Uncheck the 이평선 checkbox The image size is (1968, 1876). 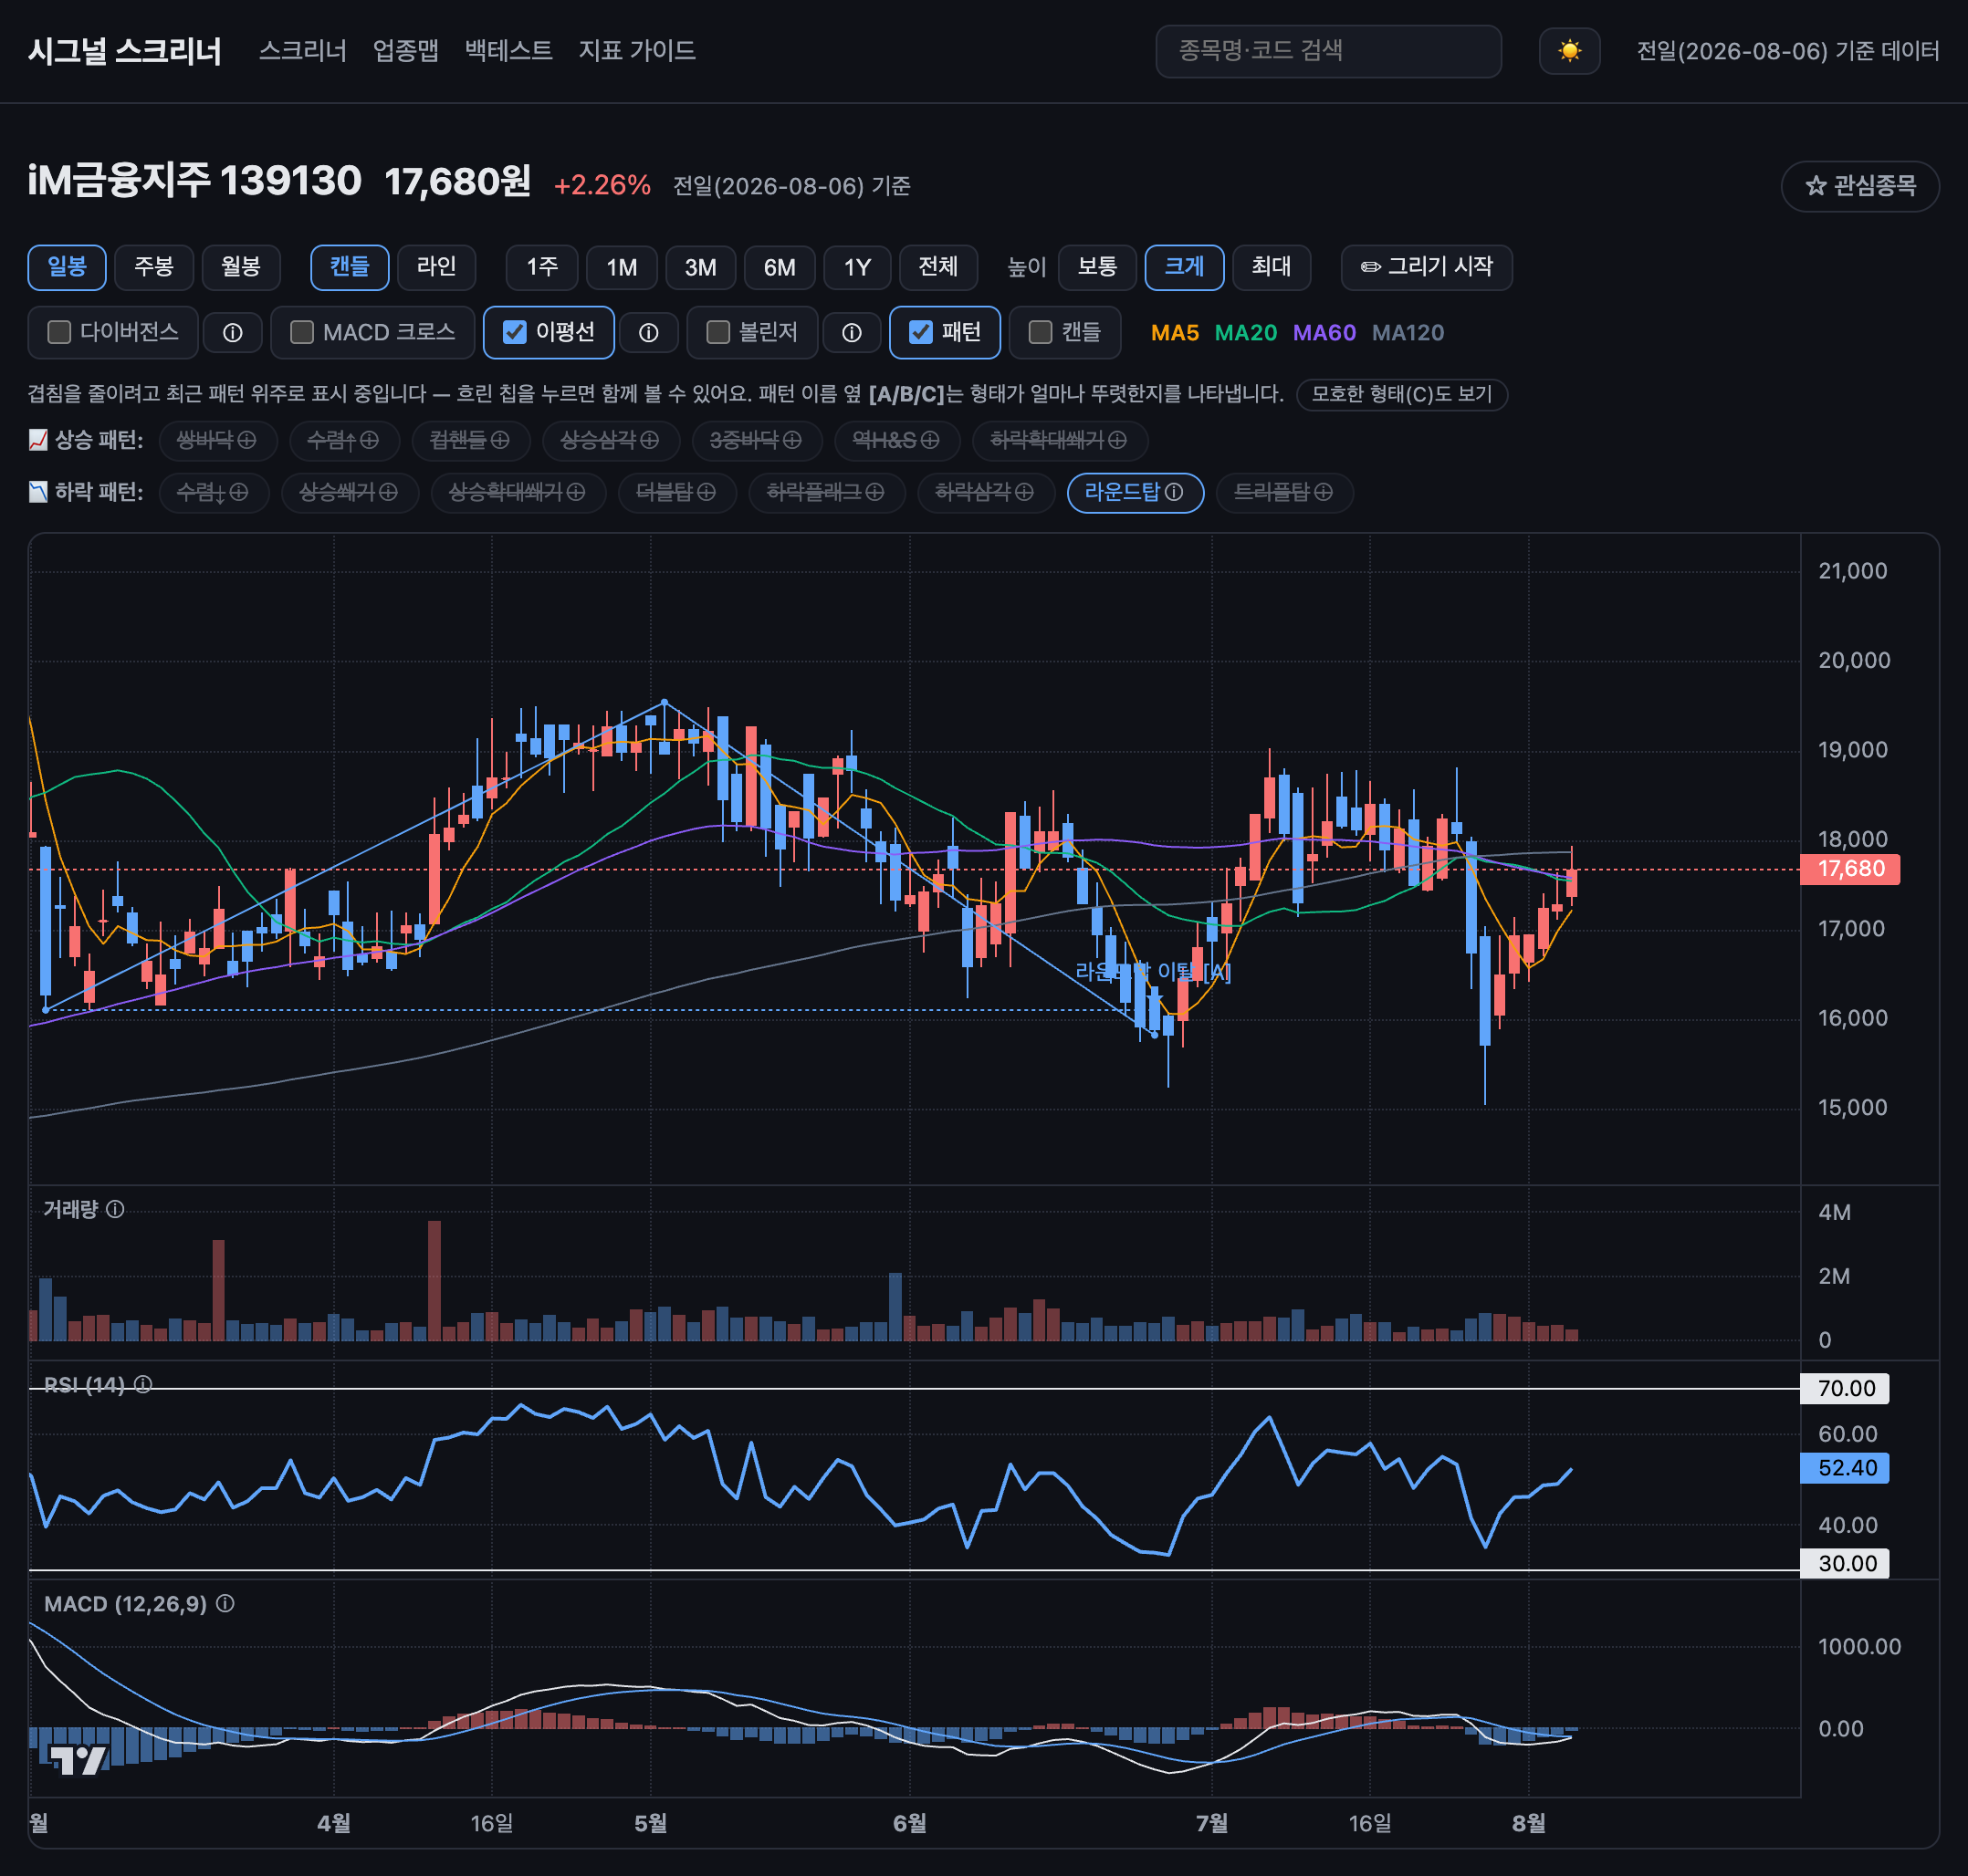514,332
